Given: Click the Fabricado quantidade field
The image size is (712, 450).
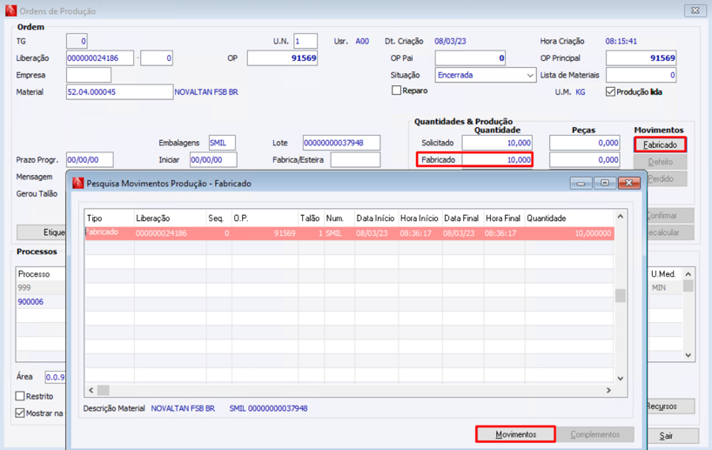Looking at the screenshot, I should pos(497,160).
